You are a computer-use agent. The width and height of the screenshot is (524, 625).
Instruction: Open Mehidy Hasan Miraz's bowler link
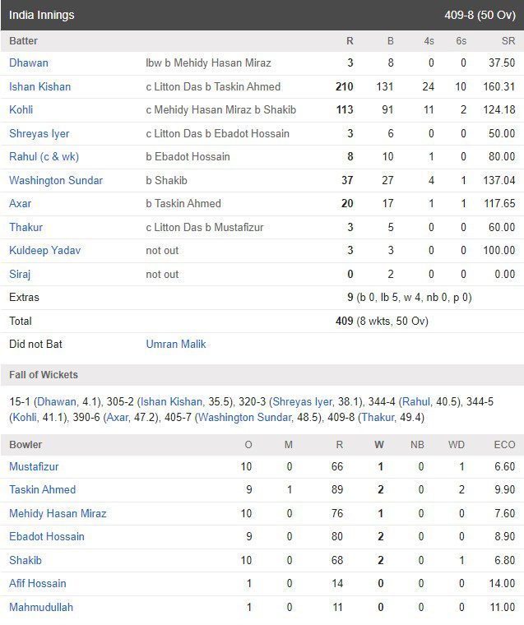pos(58,513)
